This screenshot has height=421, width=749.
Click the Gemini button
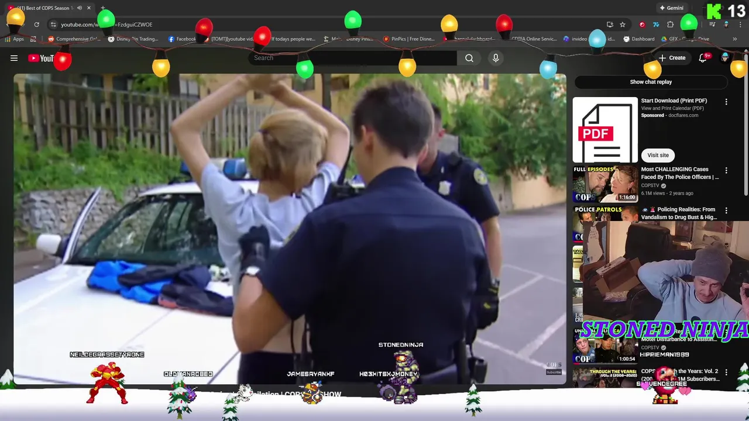click(671, 8)
